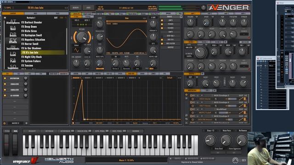This screenshot has height=165, width=294.
Task: Toggle the AA Reverb effect on/off
Action: tap(5, 95)
